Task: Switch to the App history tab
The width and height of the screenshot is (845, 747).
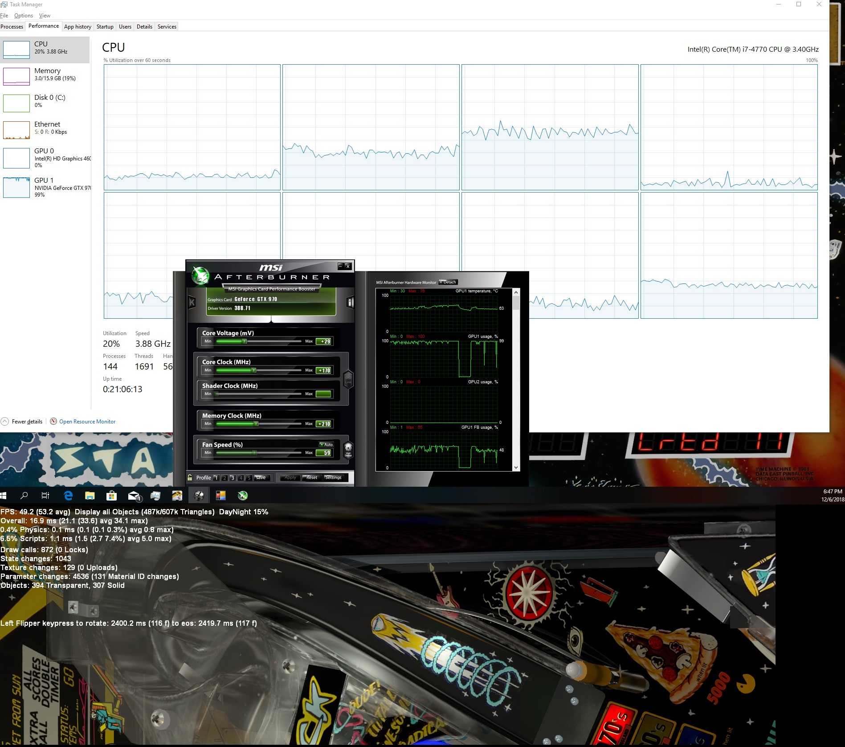Action: 78,27
